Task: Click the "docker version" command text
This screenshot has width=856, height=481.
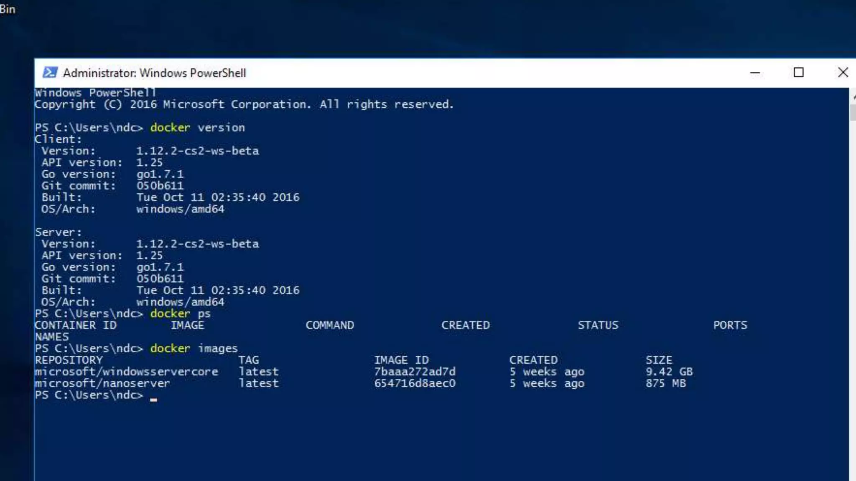Action: click(x=197, y=128)
